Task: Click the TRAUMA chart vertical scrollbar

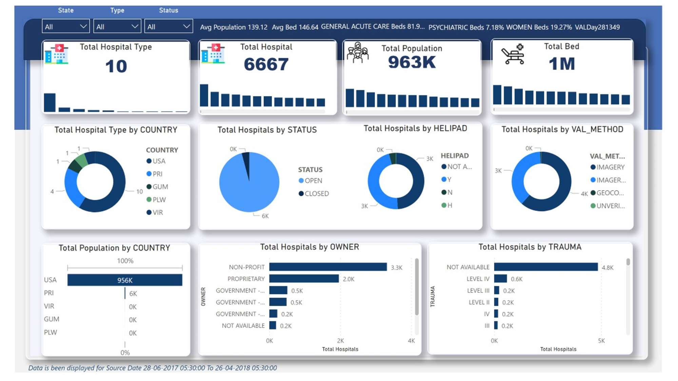Action: (x=628, y=262)
